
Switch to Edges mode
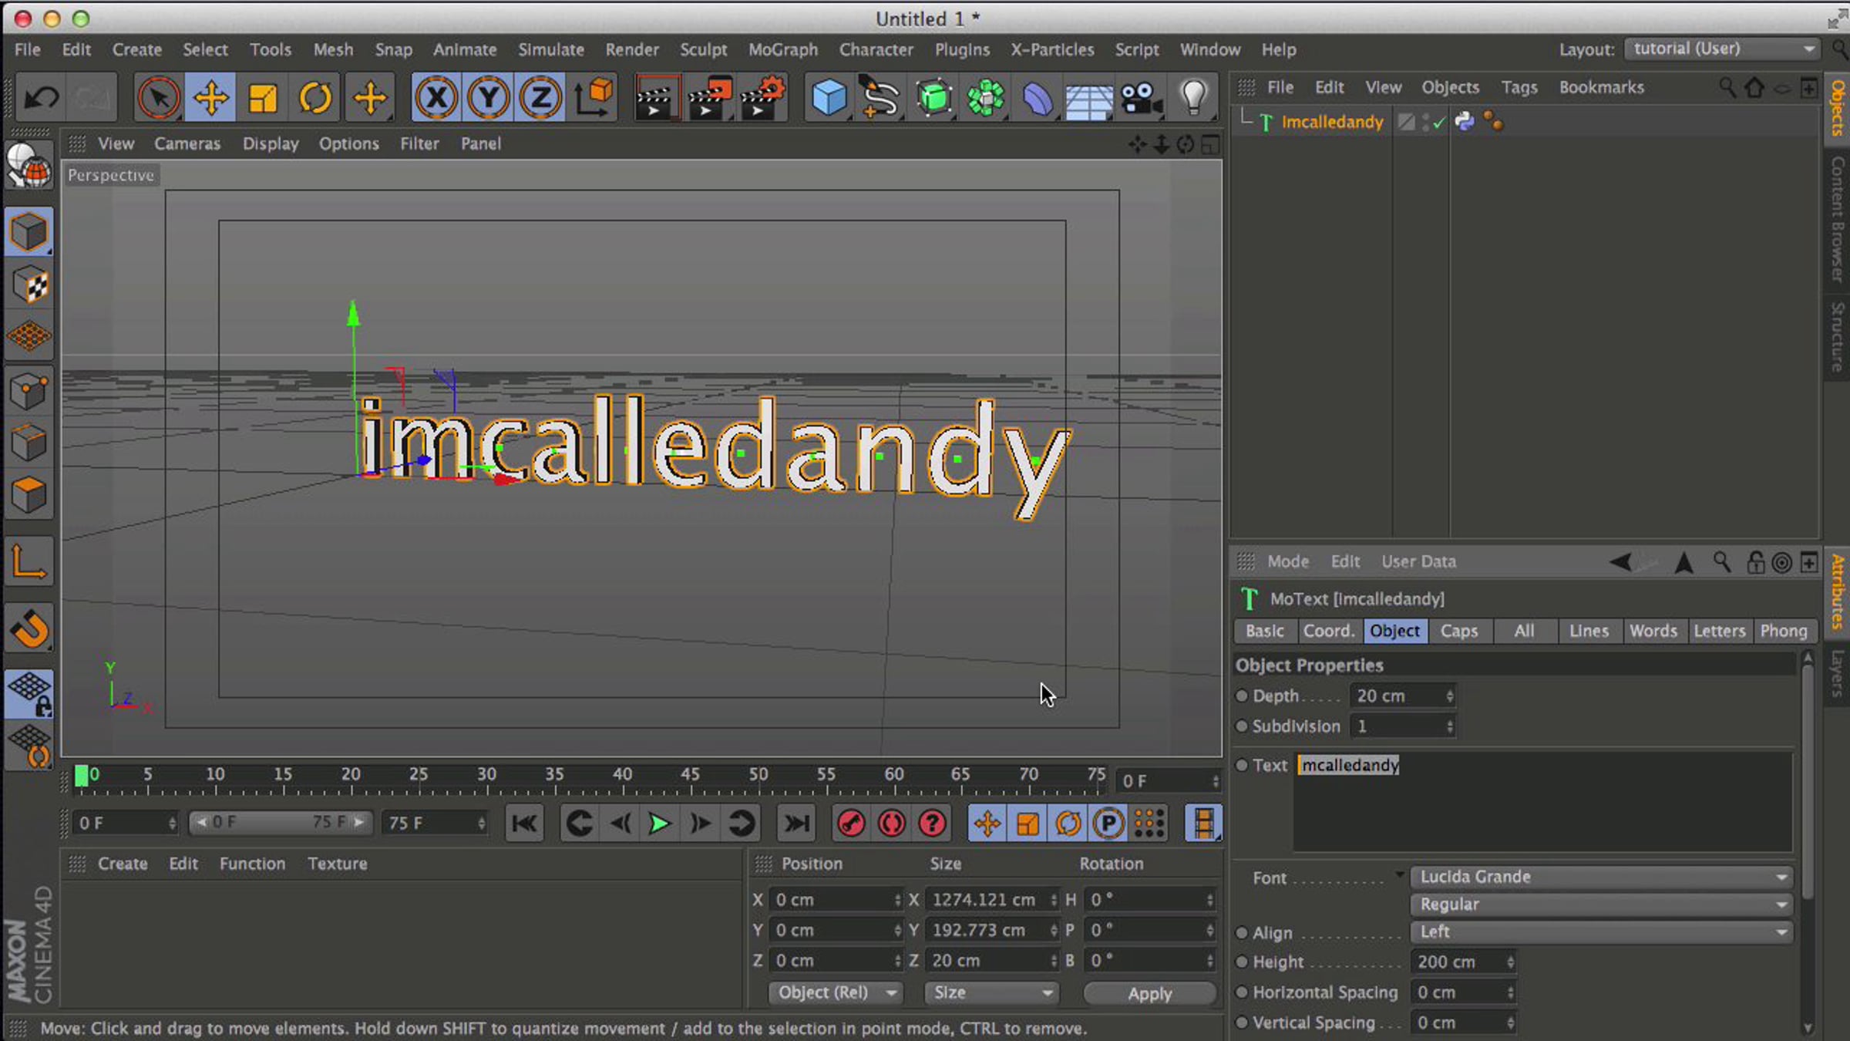click(x=29, y=443)
